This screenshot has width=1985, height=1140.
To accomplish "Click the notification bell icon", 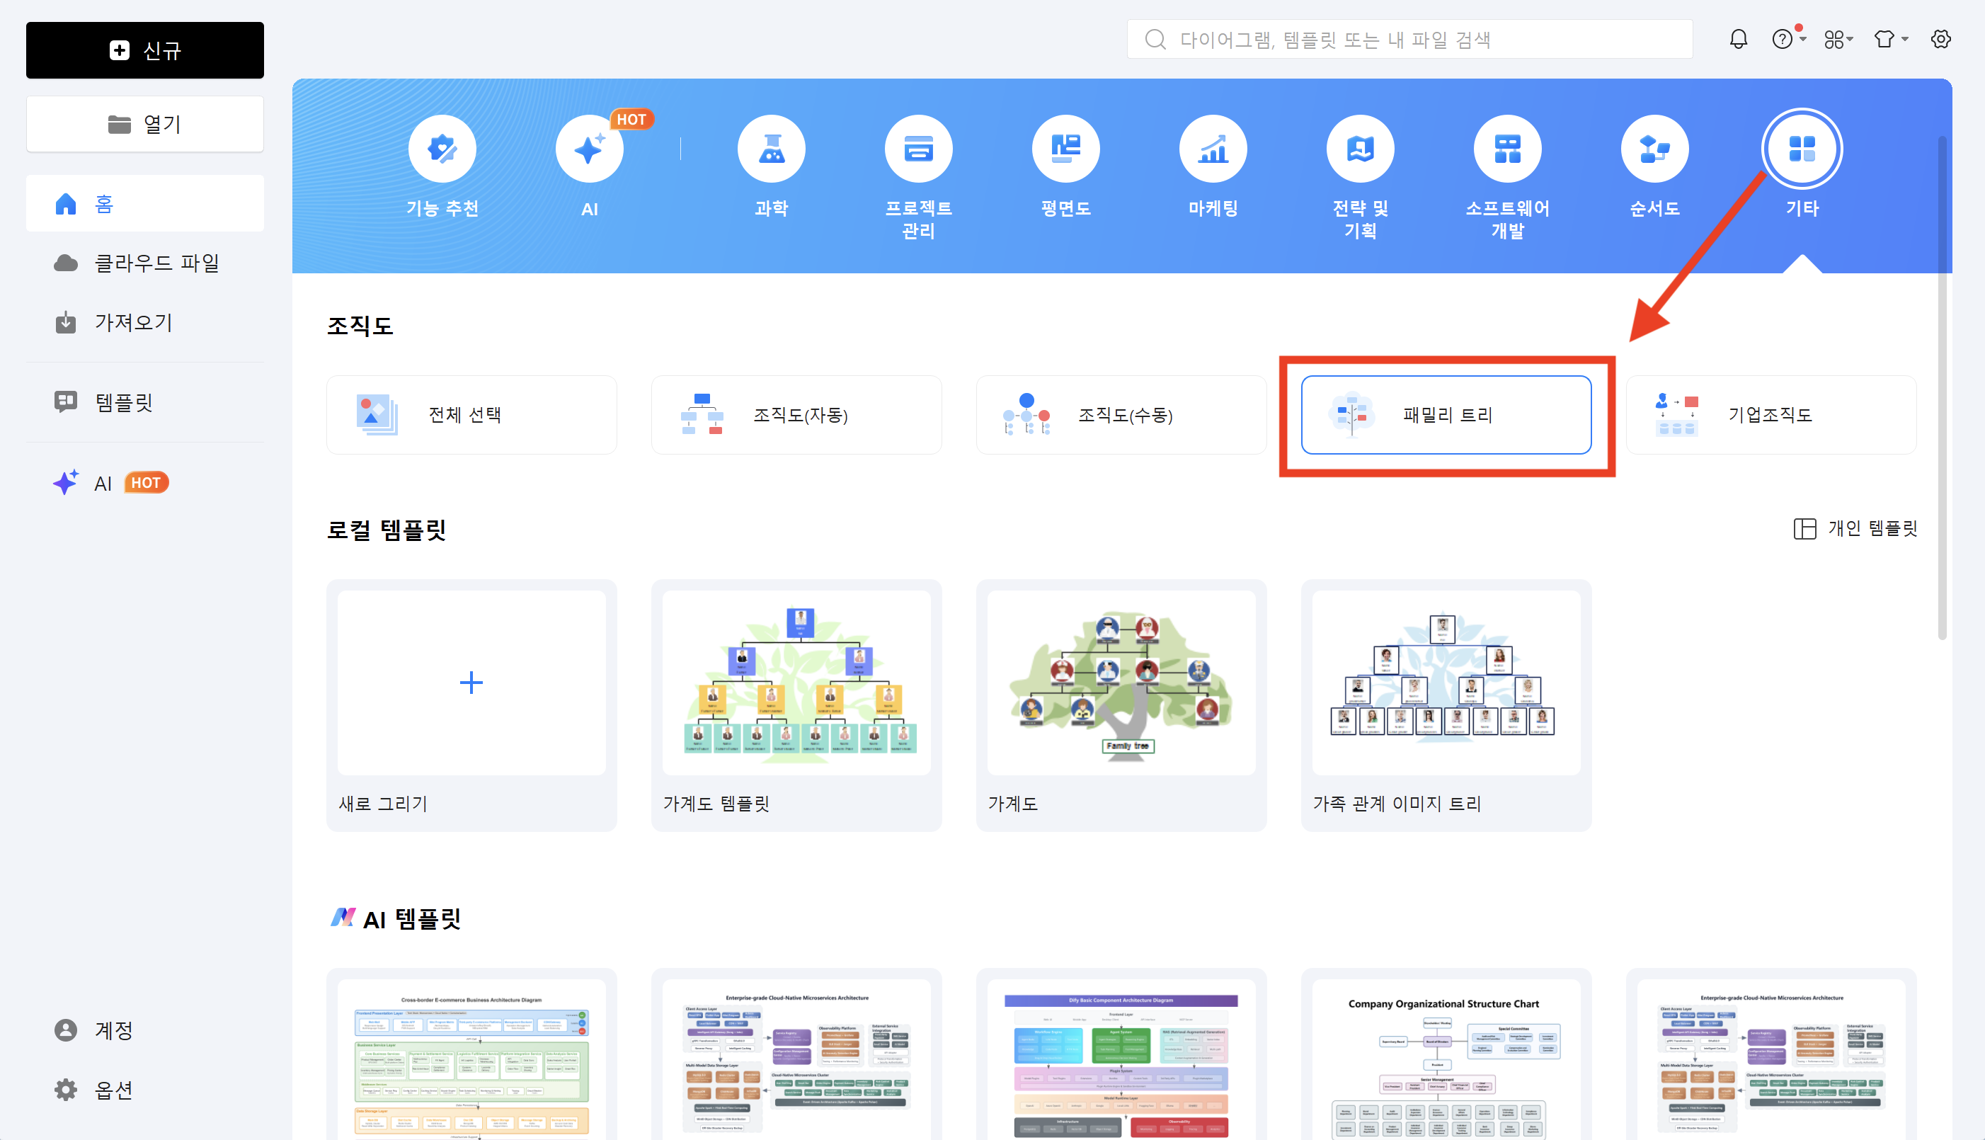I will 1738,39.
